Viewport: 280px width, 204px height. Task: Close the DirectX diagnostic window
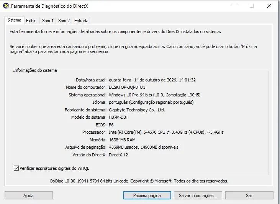click(269, 6)
